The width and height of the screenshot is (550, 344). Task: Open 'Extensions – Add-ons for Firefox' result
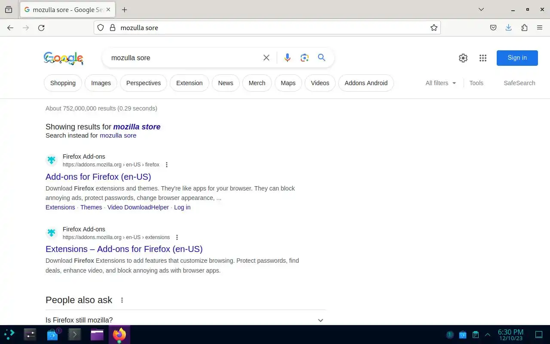[124, 249]
